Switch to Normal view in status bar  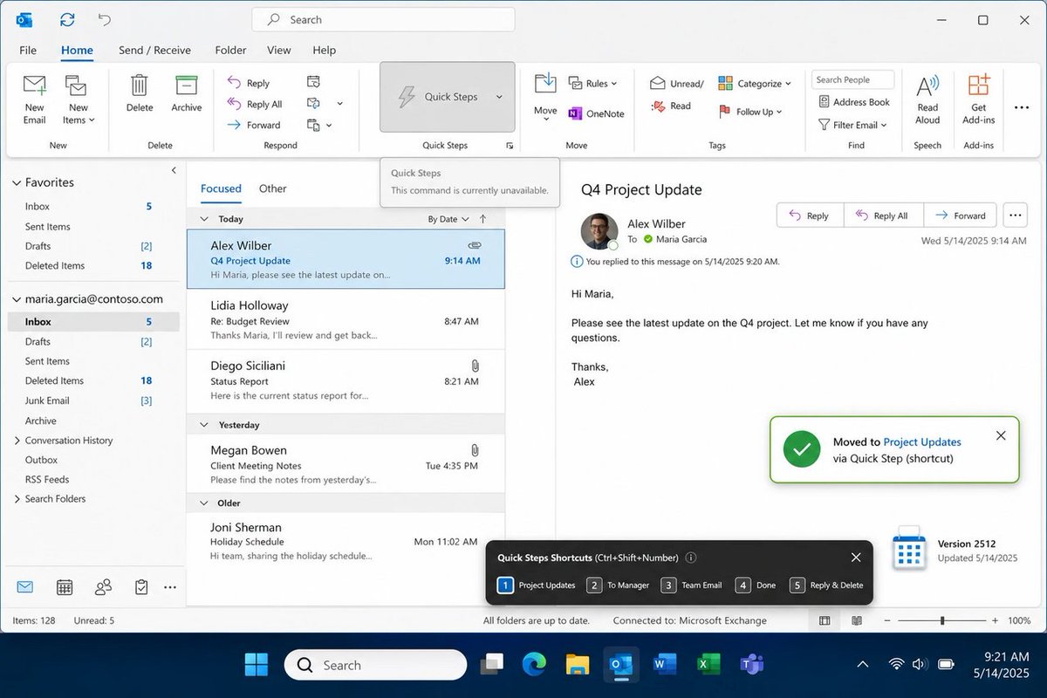[x=824, y=620]
